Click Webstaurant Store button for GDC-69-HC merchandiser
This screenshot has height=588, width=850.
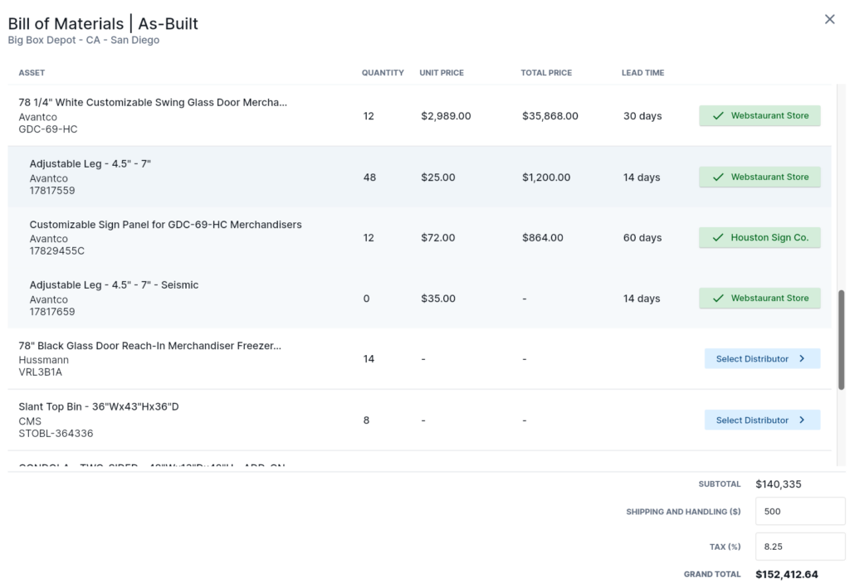(x=760, y=116)
